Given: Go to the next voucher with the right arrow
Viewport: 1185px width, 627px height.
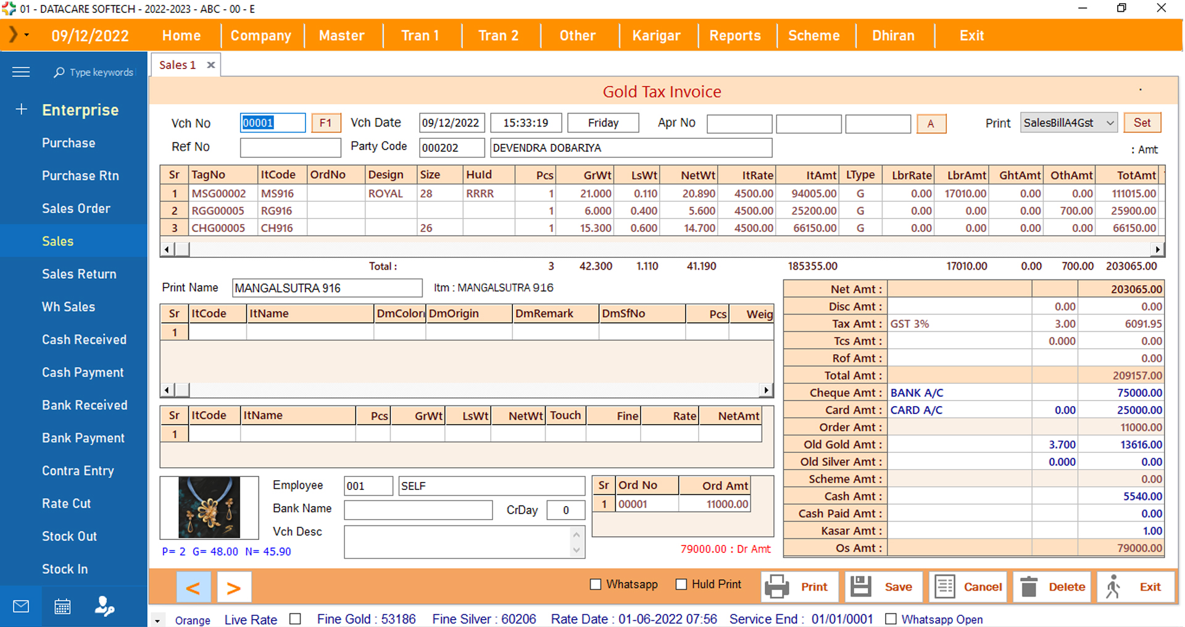Looking at the screenshot, I should tap(233, 588).
